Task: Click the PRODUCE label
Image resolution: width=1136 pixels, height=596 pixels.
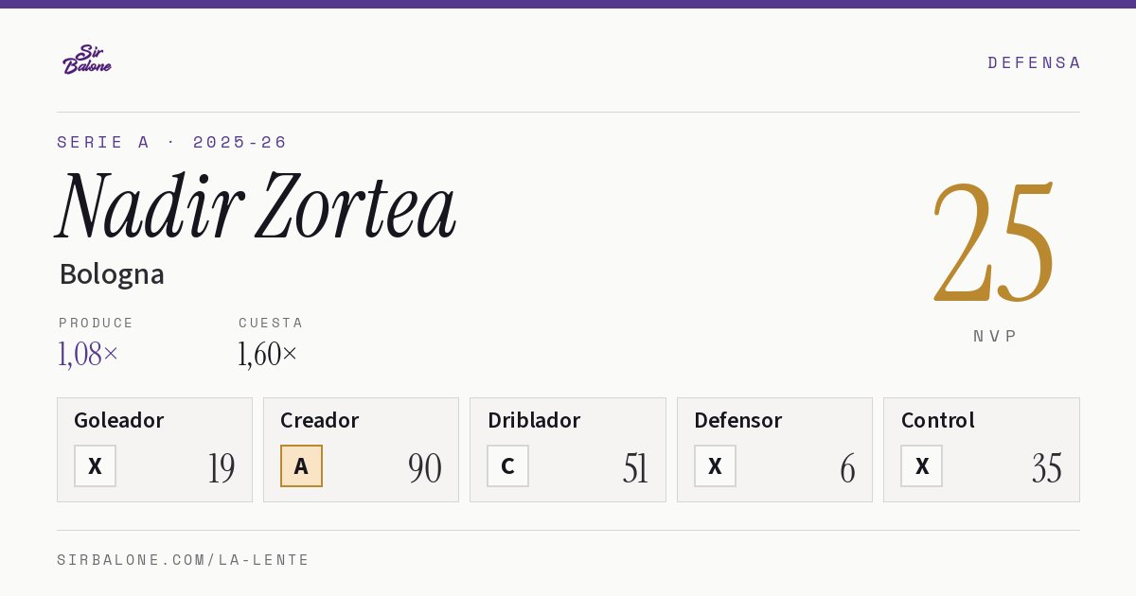Action: coord(97,323)
